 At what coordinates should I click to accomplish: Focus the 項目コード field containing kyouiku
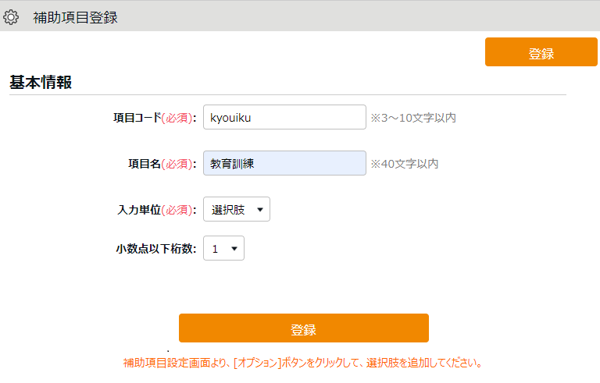point(284,117)
